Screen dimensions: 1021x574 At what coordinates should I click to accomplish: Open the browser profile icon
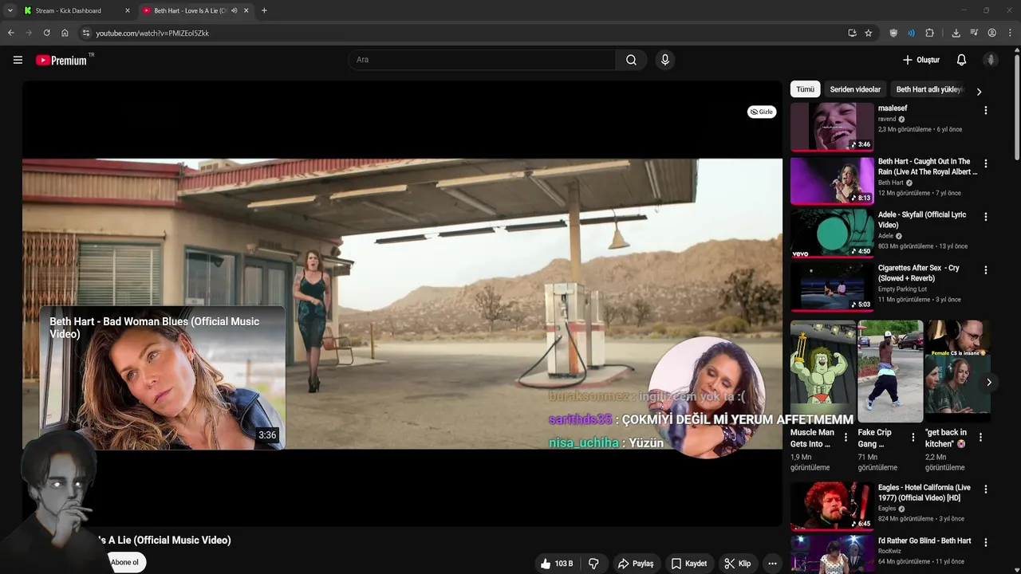(x=992, y=33)
